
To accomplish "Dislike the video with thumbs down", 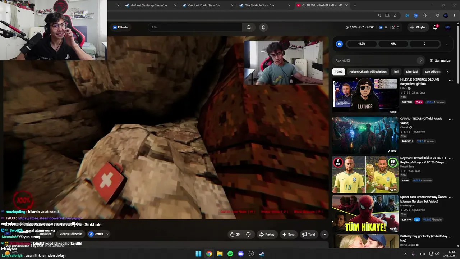I will click(x=248, y=234).
